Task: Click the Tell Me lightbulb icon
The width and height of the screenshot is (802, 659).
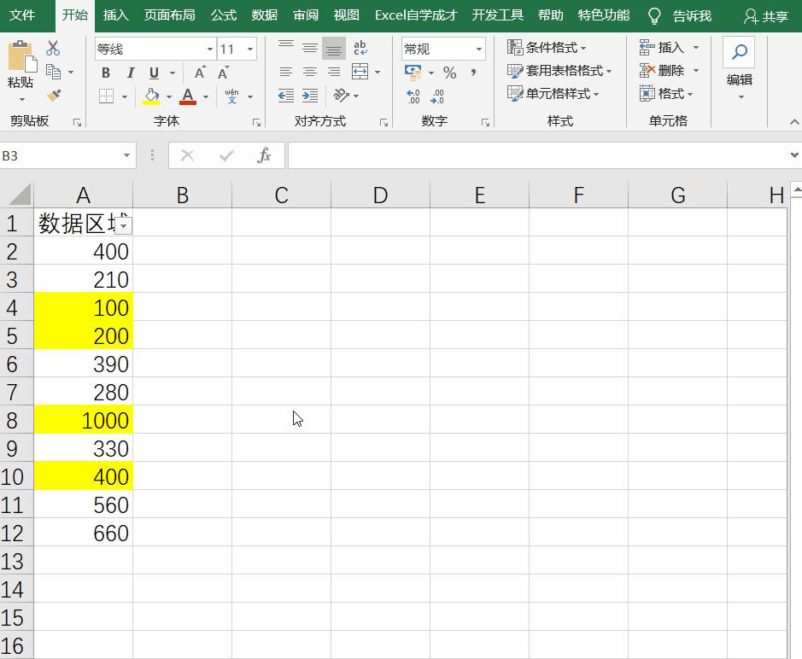Action: [x=654, y=16]
